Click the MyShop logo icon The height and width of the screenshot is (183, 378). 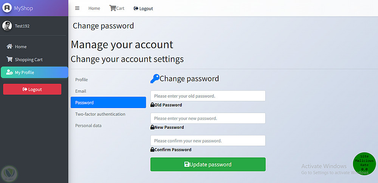[7, 8]
